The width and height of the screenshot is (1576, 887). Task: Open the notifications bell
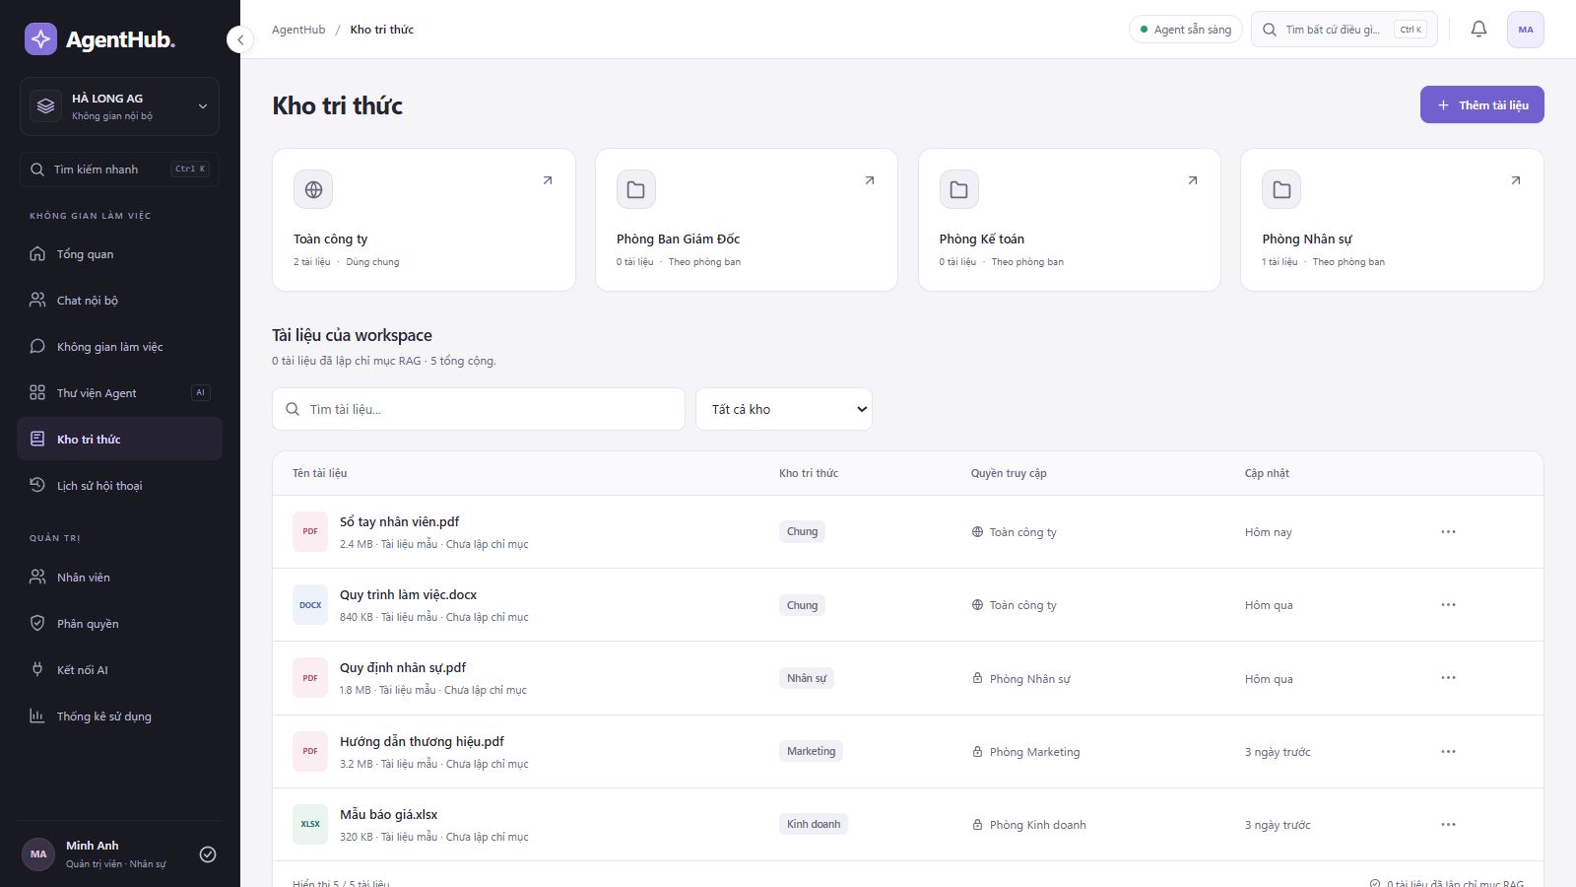1478,30
